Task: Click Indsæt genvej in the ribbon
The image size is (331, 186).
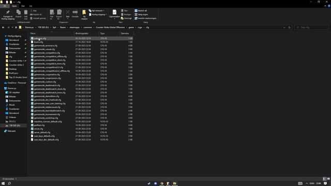Action: point(38,19)
